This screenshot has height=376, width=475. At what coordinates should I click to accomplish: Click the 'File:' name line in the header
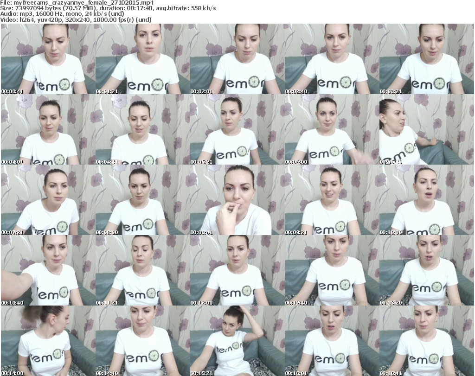77,3
